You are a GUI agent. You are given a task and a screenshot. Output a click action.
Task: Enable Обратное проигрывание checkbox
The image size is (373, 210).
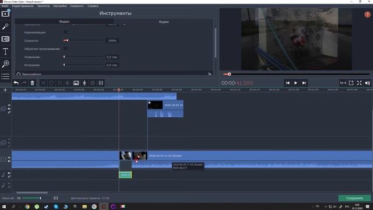click(65, 48)
